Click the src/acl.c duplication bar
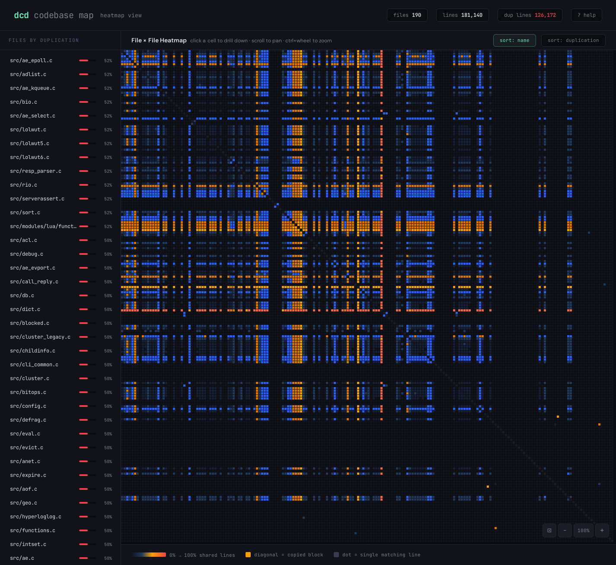Viewport: 616px width, 565px height. tap(88, 240)
